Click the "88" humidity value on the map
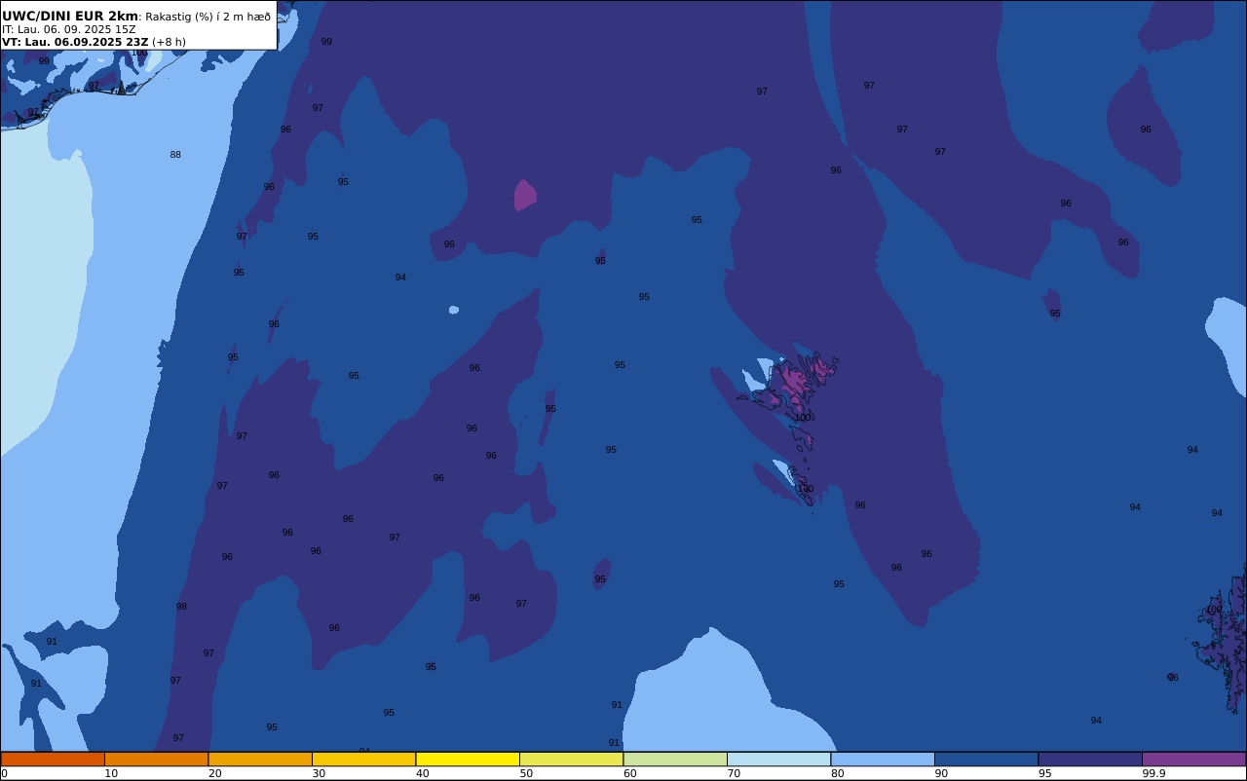The height and width of the screenshot is (781, 1247). click(175, 155)
